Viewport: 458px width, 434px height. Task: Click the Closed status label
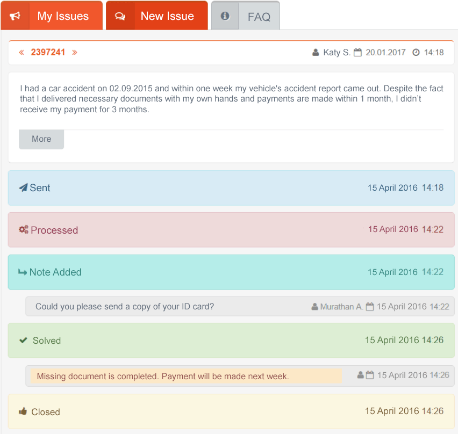(x=46, y=412)
